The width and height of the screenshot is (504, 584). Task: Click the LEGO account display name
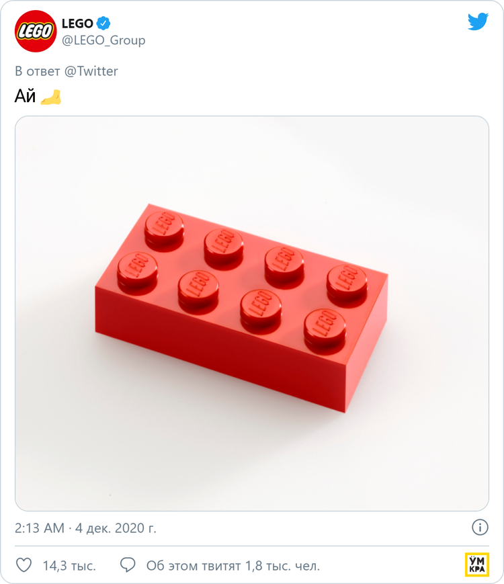[77, 22]
